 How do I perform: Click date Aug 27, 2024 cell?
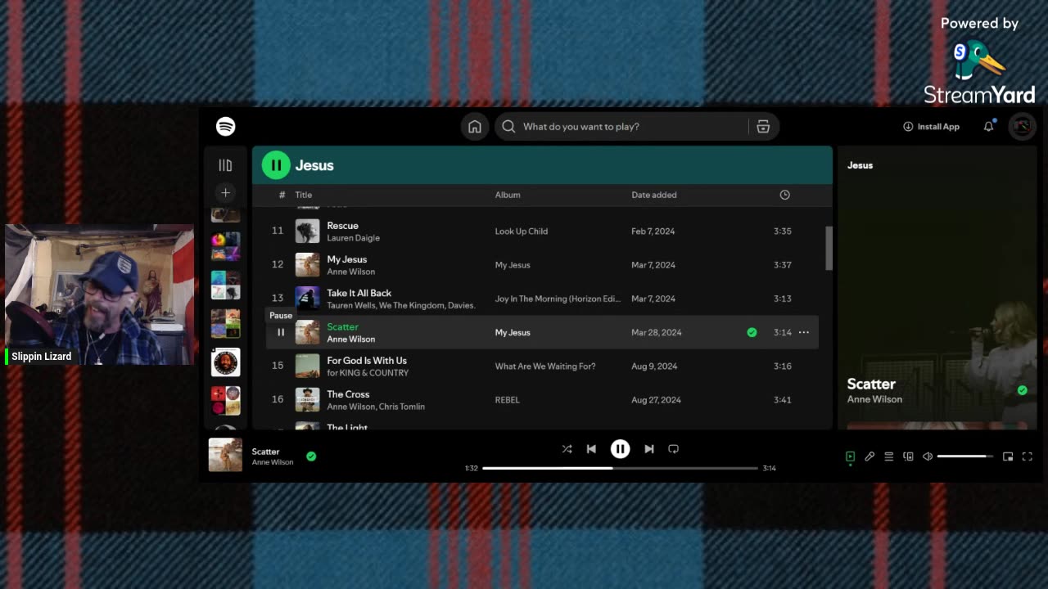click(656, 400)
